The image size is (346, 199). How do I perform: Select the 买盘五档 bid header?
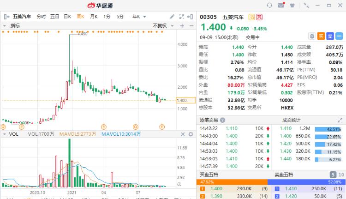[x=209, y=175]
